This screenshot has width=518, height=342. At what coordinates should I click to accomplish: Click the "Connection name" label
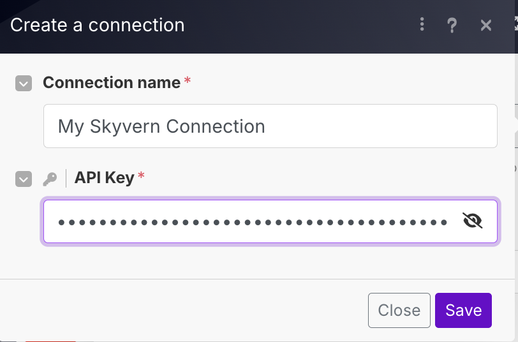[111, 83]
